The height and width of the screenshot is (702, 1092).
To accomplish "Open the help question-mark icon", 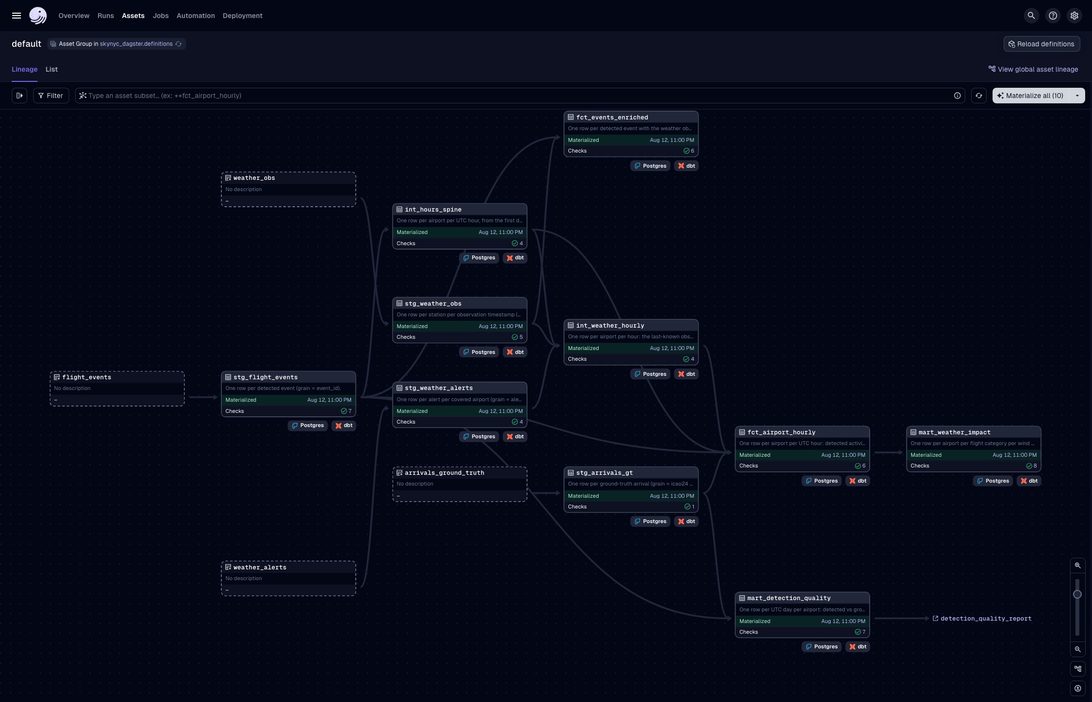I will 1053,16.
